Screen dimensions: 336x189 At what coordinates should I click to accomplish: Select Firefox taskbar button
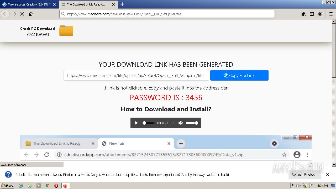pos(65,186)
